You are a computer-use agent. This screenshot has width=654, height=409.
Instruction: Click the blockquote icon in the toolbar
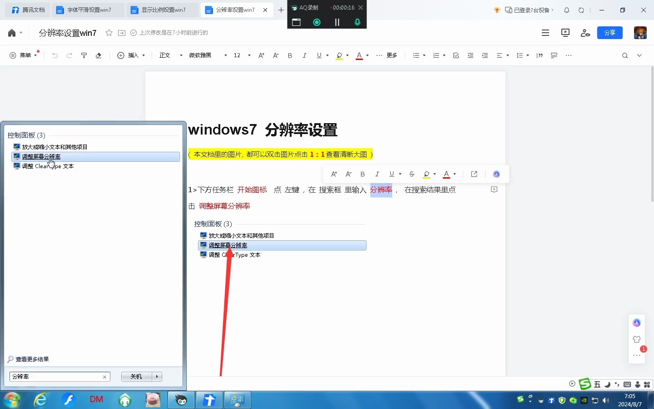click(540, 55)
